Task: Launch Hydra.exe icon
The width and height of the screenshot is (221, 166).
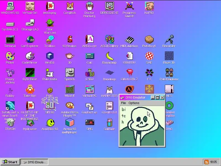Action: 30,123
